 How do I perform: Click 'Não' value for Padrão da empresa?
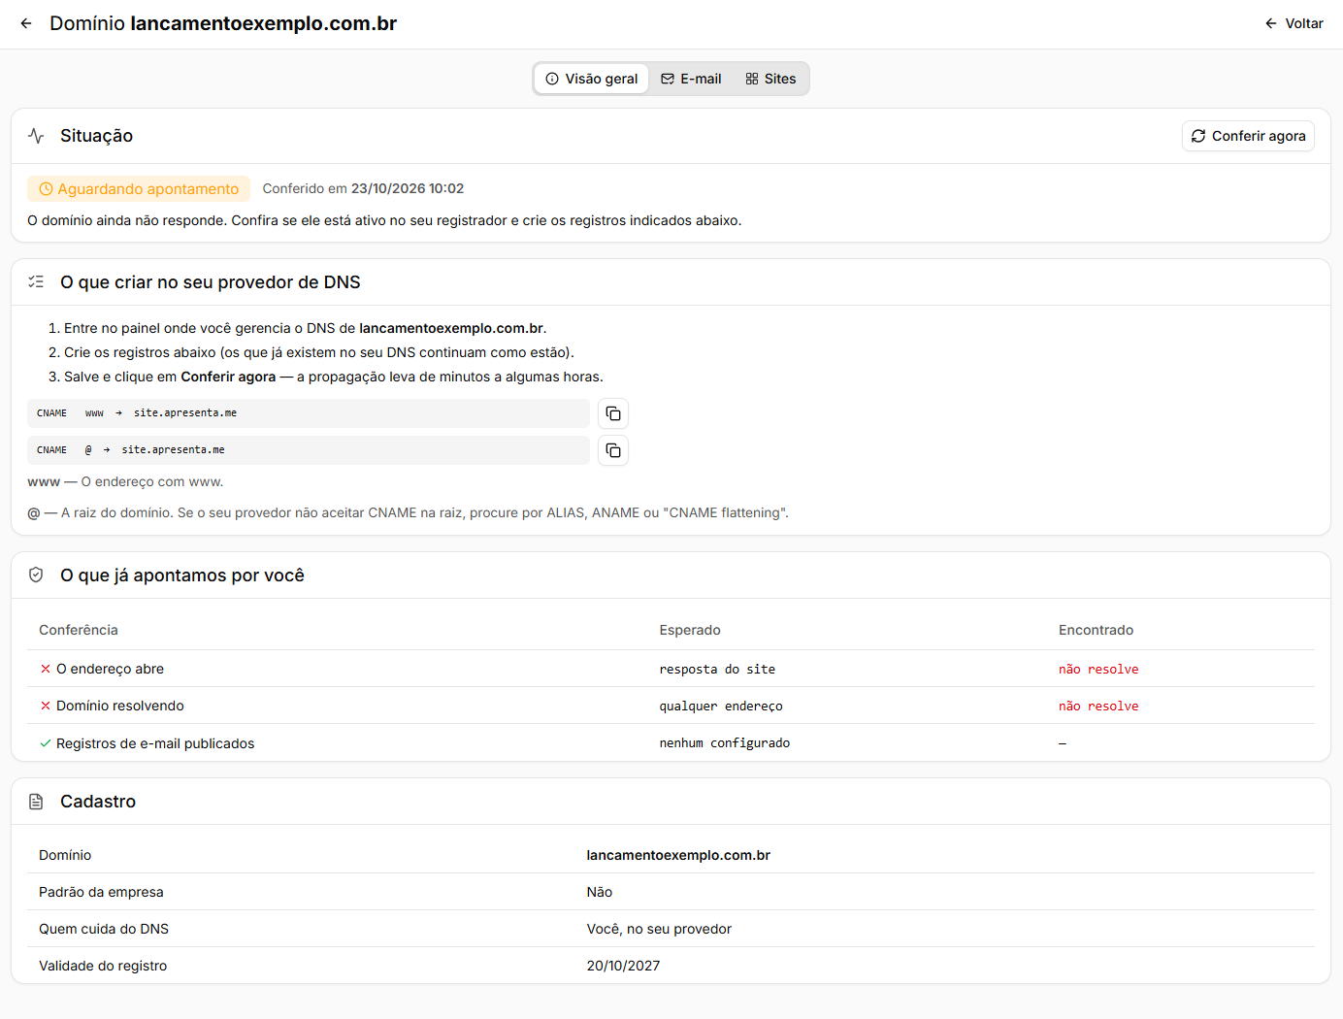600,892
